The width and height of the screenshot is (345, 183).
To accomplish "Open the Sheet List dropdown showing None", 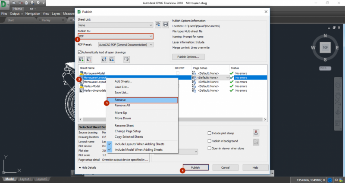I will click(115, 25).
